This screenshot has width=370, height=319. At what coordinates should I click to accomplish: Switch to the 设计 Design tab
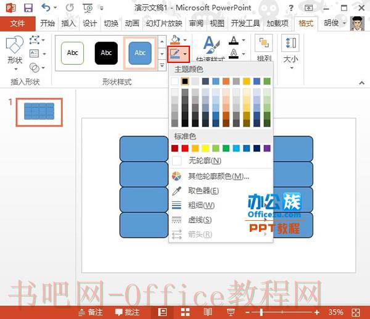(x=89, y=23)
